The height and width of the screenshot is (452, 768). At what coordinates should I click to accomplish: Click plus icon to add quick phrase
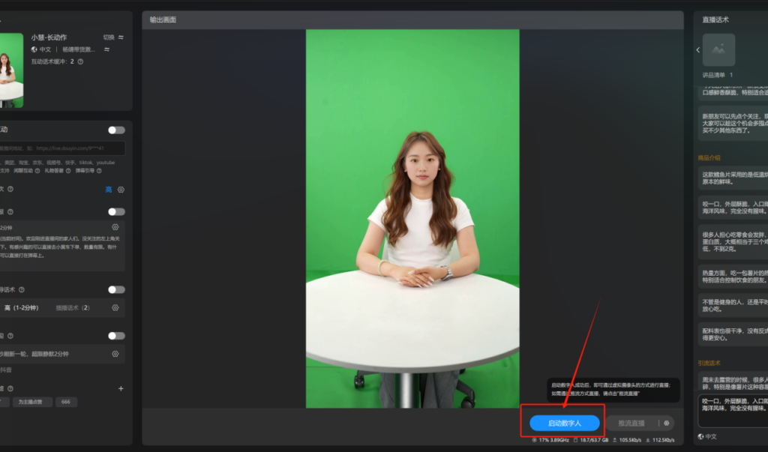(x=121, y=388)
